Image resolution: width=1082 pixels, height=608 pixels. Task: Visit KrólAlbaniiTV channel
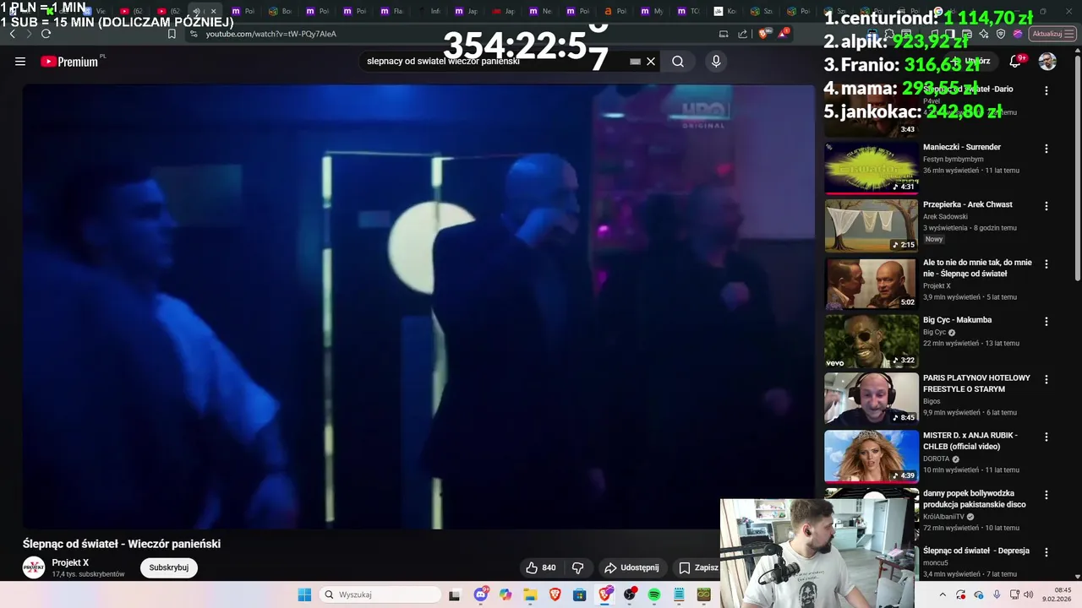tap(943, 517)
